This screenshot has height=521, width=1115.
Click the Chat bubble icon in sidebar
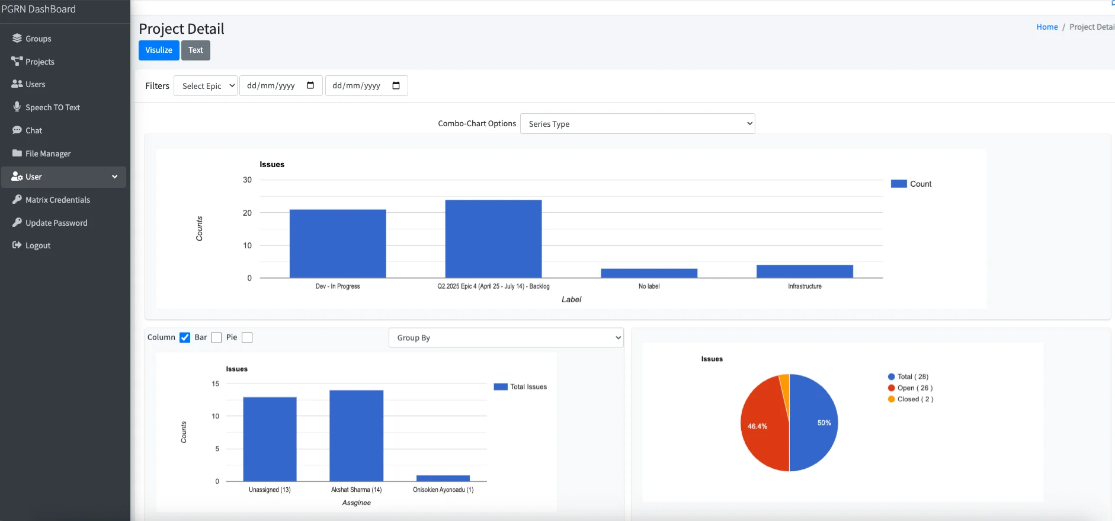(x=17, y=130)
